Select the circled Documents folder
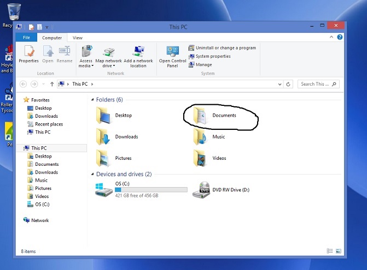 (x=218, y=116)
